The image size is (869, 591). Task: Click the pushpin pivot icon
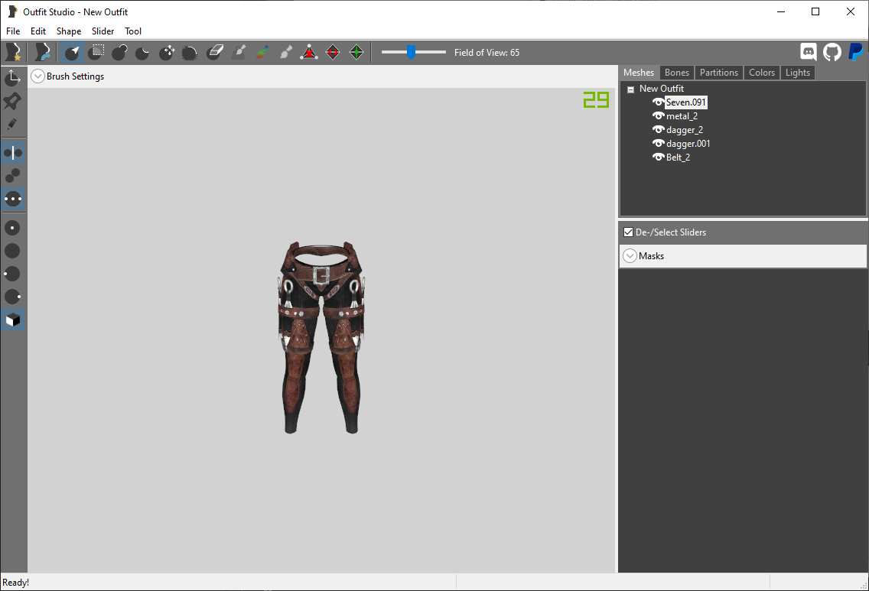[13, 102]
